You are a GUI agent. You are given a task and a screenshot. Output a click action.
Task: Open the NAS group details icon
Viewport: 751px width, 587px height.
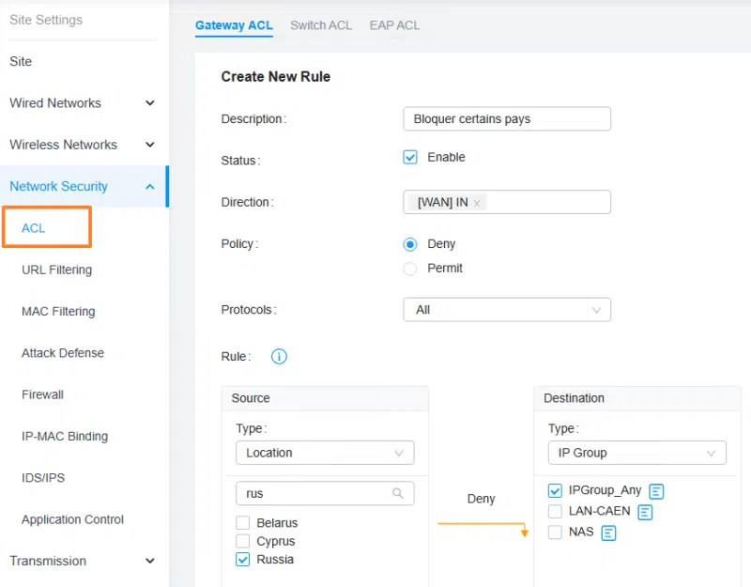[x=607, y=533]
